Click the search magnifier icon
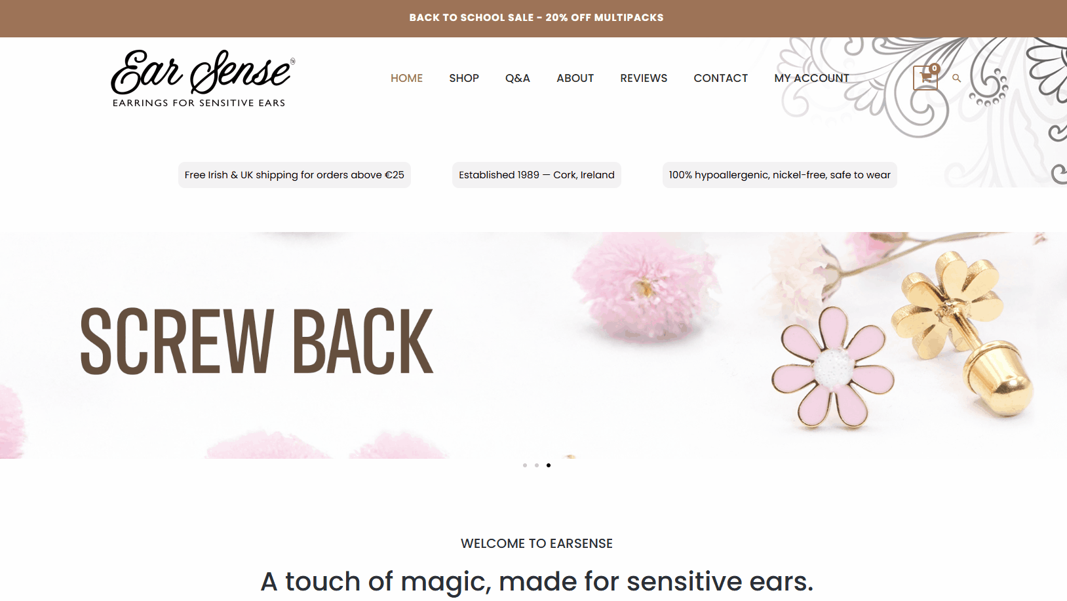Viewport: 1067px width, 601px height. [x=956, y=78]
